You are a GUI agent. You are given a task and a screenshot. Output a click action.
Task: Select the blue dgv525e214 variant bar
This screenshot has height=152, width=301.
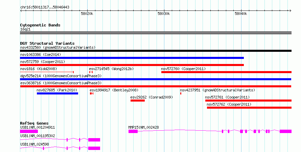(x=156, y=79)
